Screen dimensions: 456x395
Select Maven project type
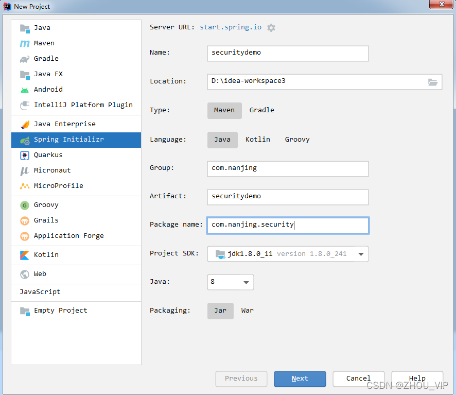click(224, 110)
